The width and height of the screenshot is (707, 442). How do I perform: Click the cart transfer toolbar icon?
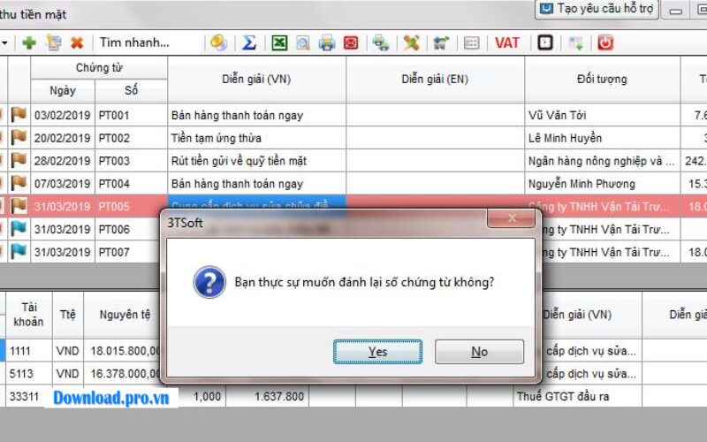[x=441, y=42]
